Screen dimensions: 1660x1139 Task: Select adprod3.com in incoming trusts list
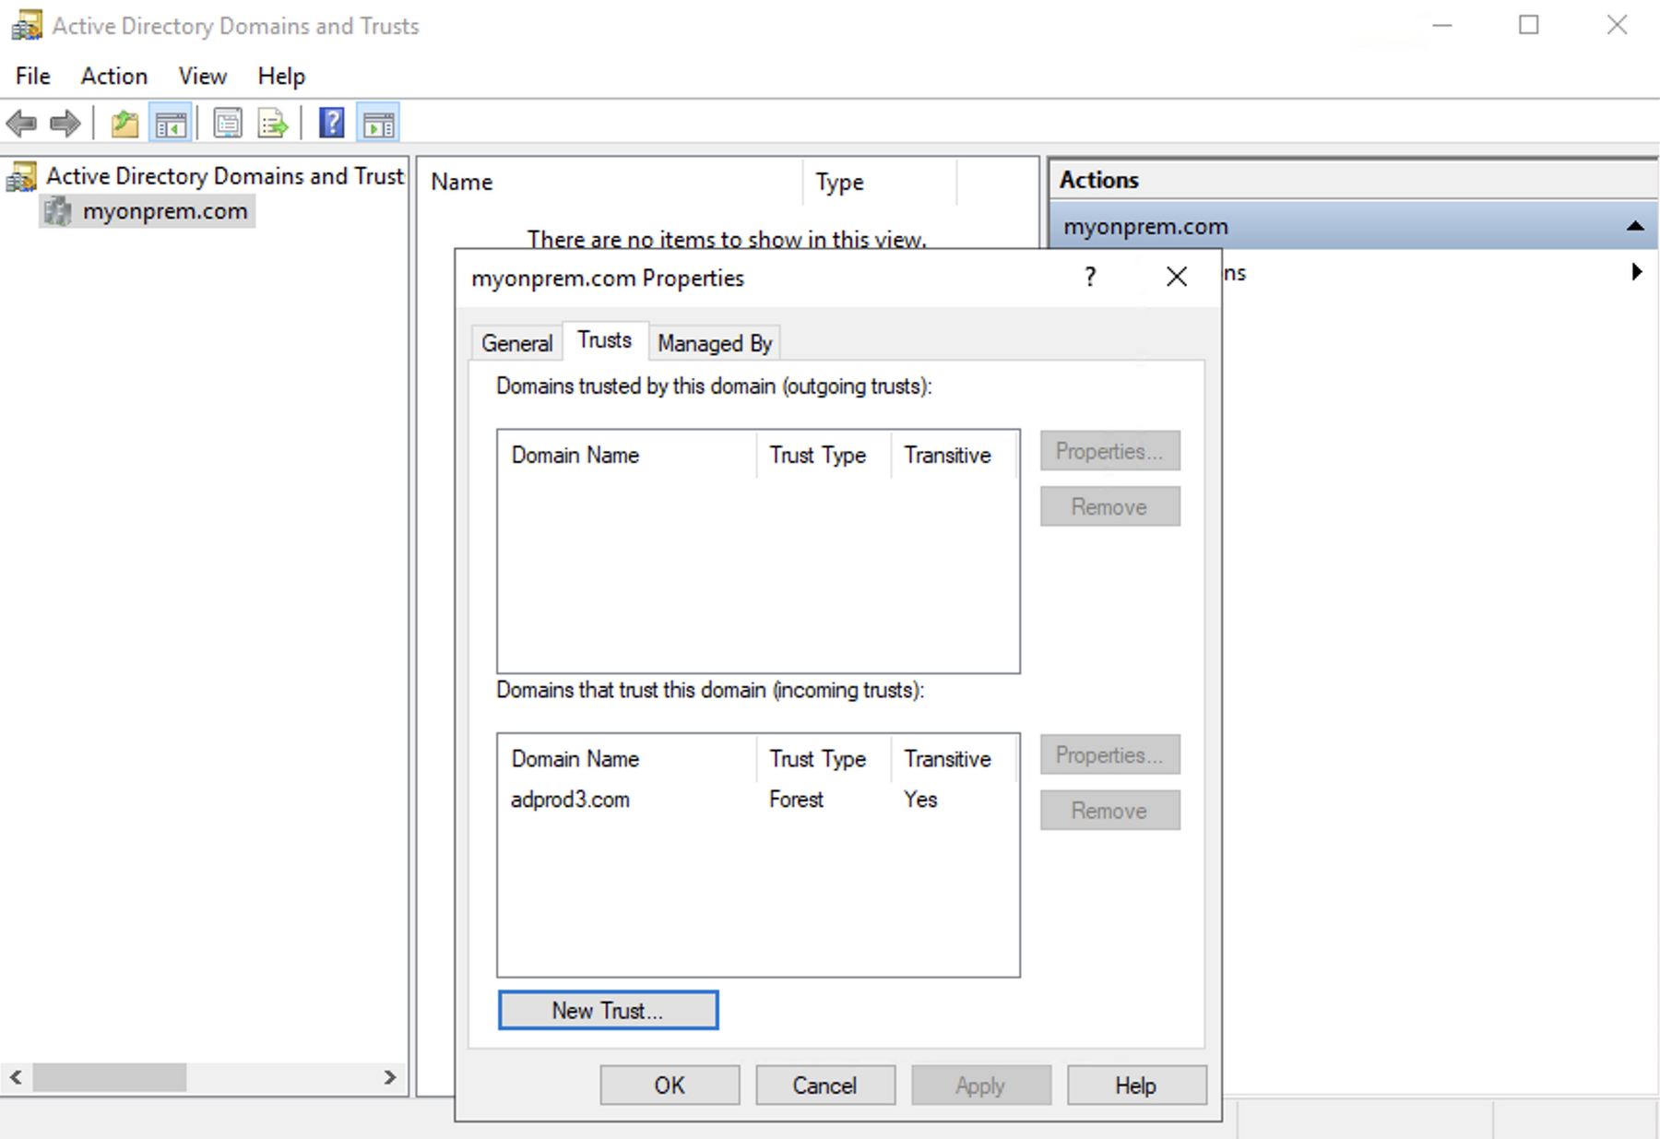pyautogui.click(x=570, y=800)
